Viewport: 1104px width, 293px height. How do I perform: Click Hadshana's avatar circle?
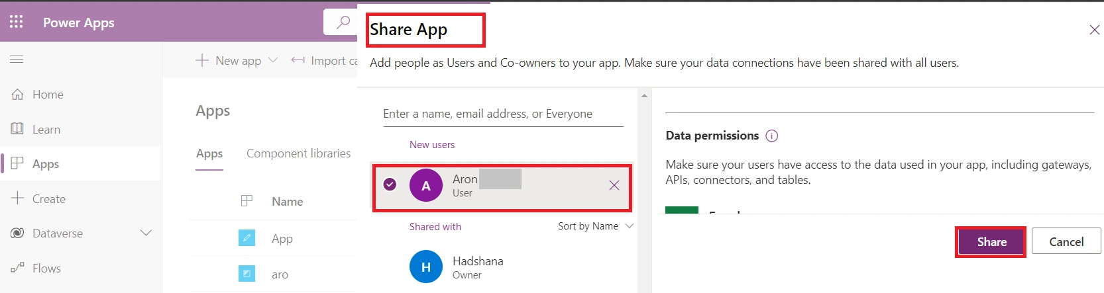click(x=426, y=267)
